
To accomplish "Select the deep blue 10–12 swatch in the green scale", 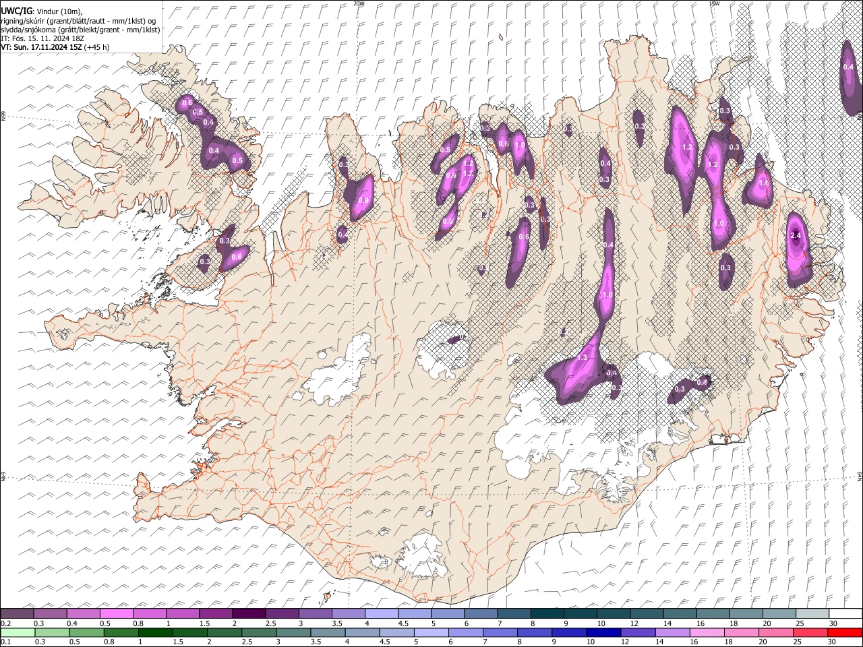I will 603,632.
